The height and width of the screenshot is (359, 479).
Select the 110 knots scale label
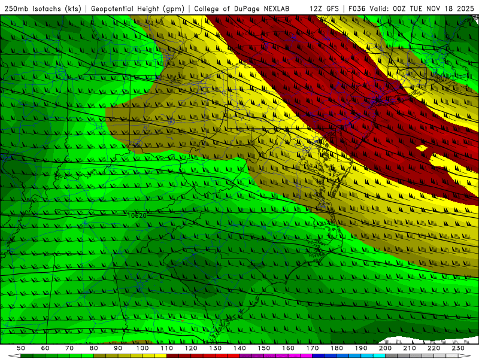click(167, 348)
